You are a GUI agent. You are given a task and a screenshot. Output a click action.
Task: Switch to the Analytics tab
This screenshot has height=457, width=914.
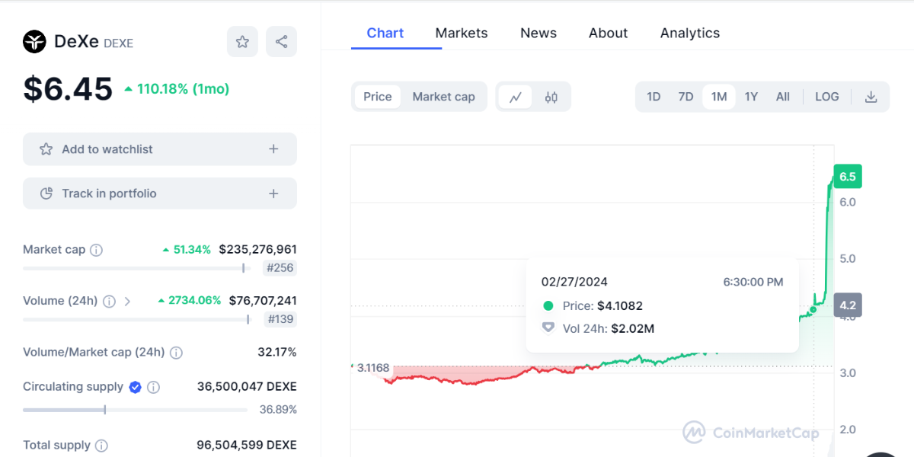coord(690,33)
